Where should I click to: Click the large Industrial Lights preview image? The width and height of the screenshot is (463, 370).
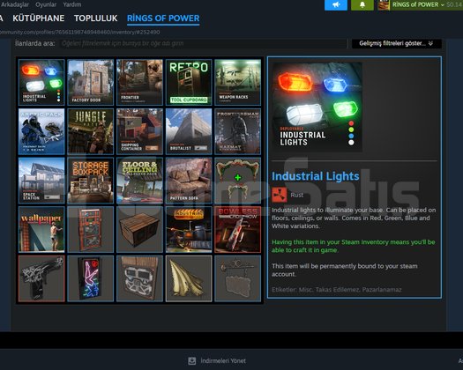pos(317,107)
